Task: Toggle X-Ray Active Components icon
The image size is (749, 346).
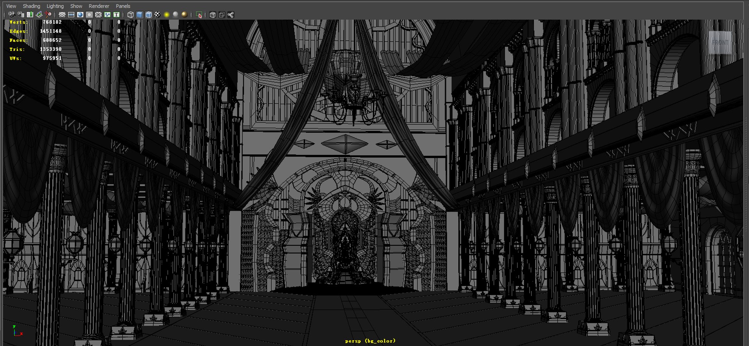Action: click(222, 15)
